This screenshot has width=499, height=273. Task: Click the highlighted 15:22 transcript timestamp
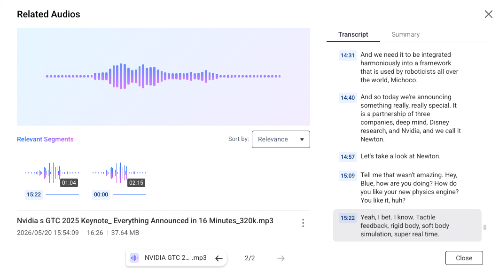point(348,218)
